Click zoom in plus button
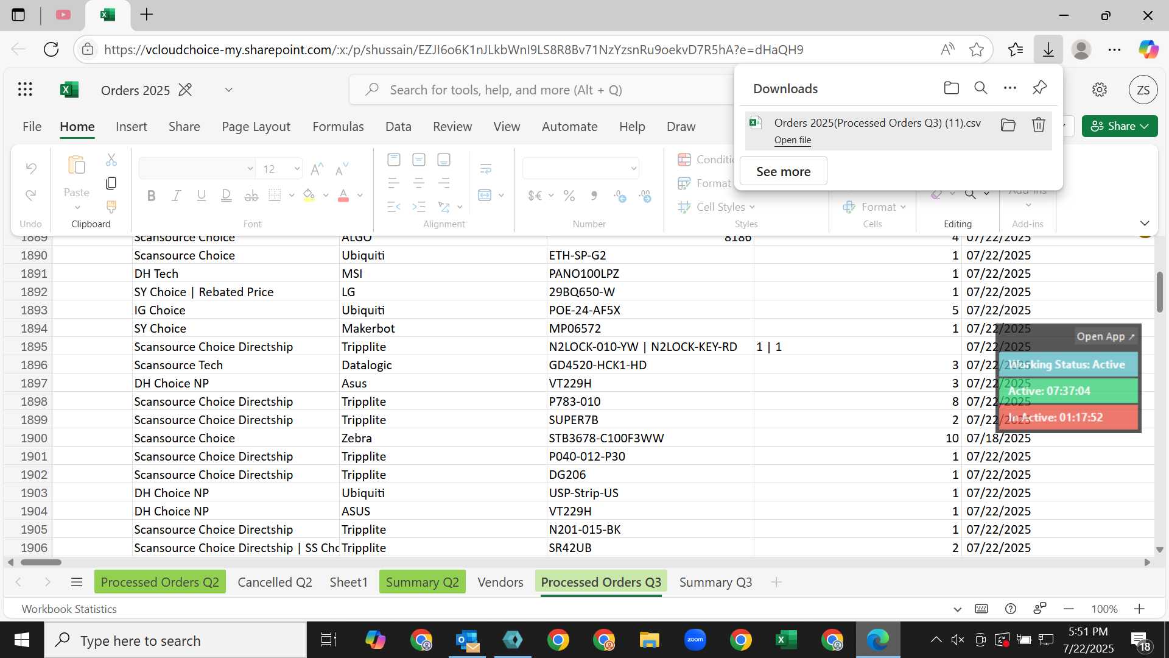The image size is (1169, 658). 1139,609
